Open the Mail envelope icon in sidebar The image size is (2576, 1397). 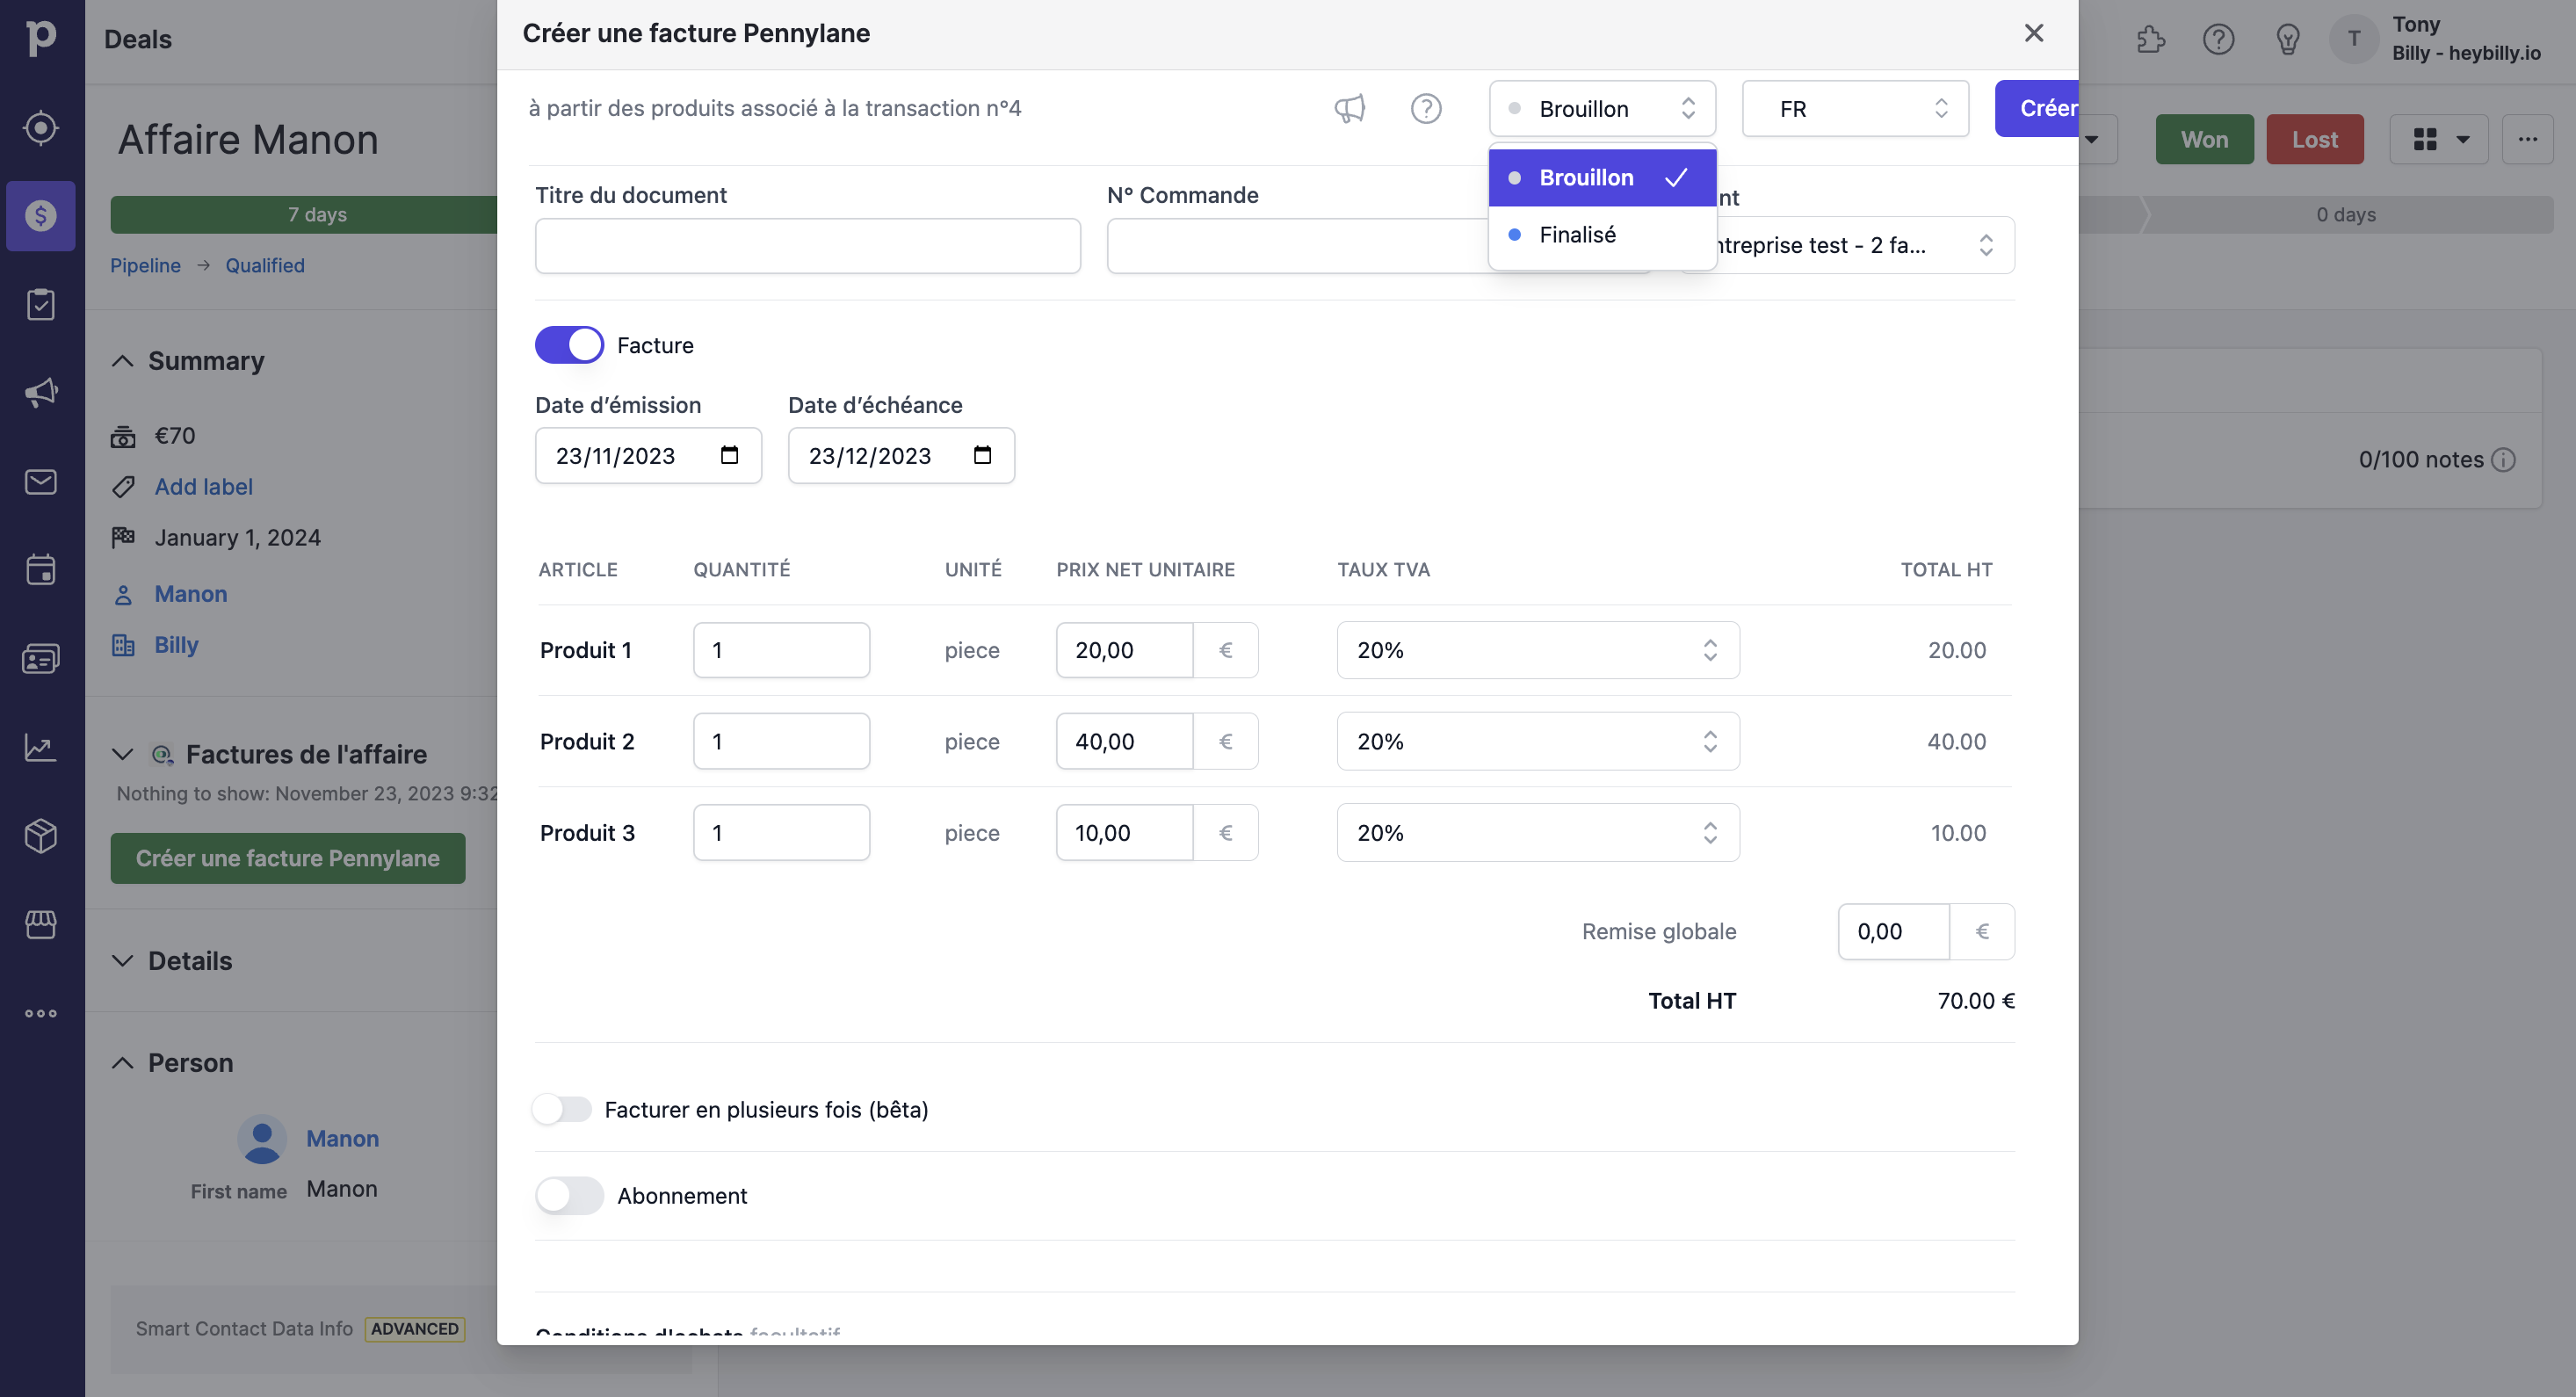(x=41, y=482)
